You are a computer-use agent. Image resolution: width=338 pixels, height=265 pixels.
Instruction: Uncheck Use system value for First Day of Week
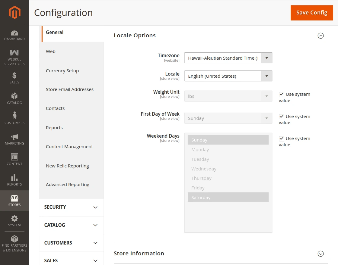[x=282, y=117]
